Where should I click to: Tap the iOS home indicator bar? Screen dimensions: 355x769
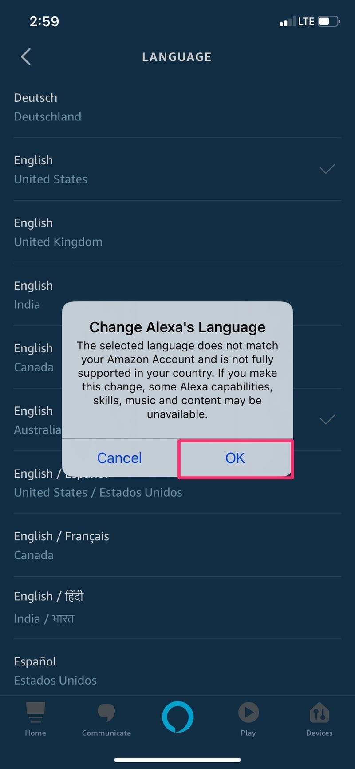(x=177, y=760)
